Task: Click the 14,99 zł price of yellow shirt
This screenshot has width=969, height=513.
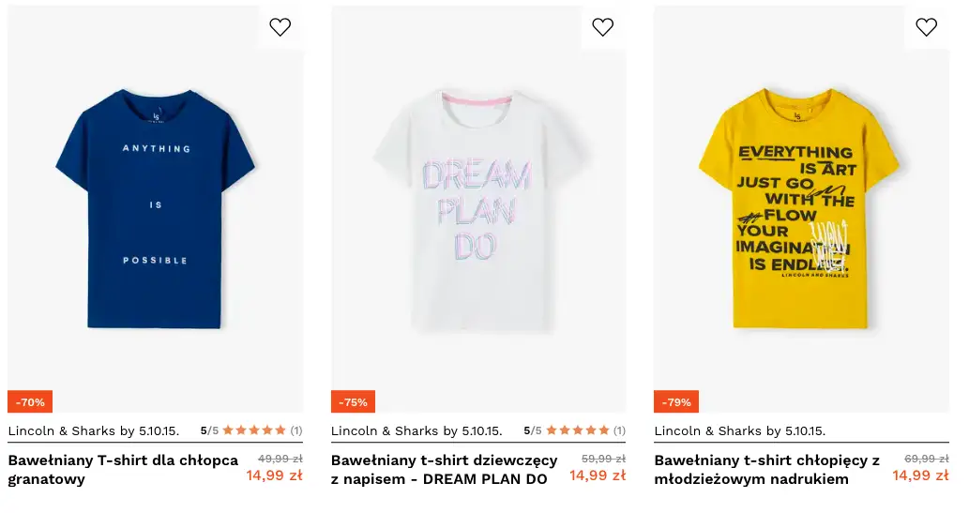Action: 920,475
